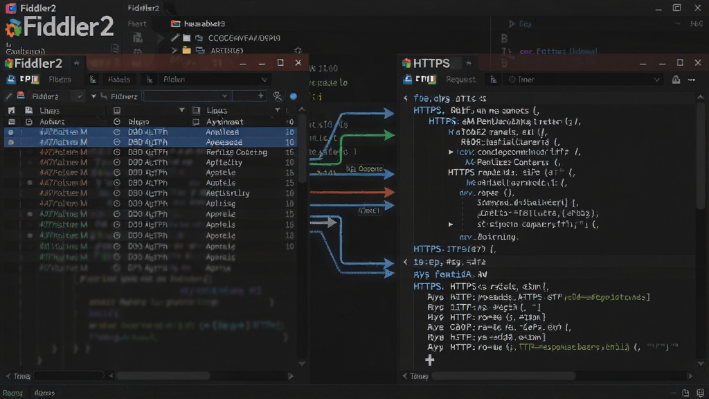Viewport: 709px width, 399px height.
Task: Click the play icon in the background window's top-right
Action: click(x=512, y=24)
